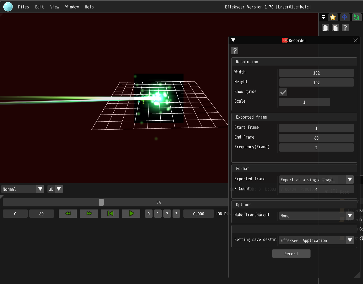Click the Effekseer logo orb icon
Screen dimensions: 363x284
(8, 7)
